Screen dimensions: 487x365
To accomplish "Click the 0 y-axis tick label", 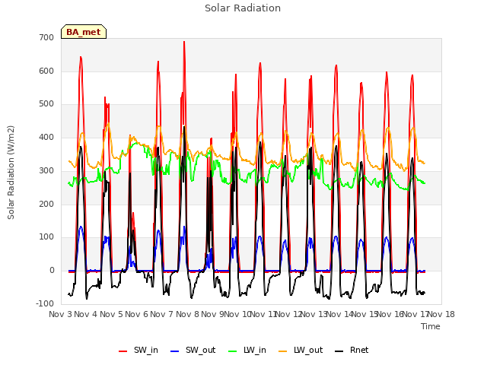I will pyautogui.click(x=52, y=271).
